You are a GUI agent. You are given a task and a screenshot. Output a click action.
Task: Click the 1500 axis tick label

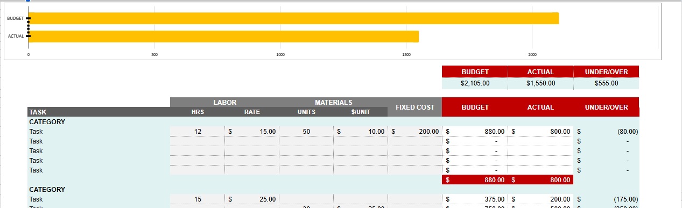[x=406, y=55]
